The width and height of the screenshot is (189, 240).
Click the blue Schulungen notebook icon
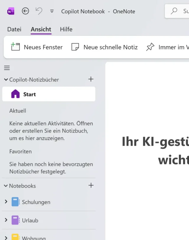16,202
